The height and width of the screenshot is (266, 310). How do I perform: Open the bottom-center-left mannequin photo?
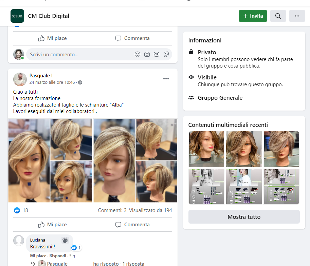click(x=71, y=182)
